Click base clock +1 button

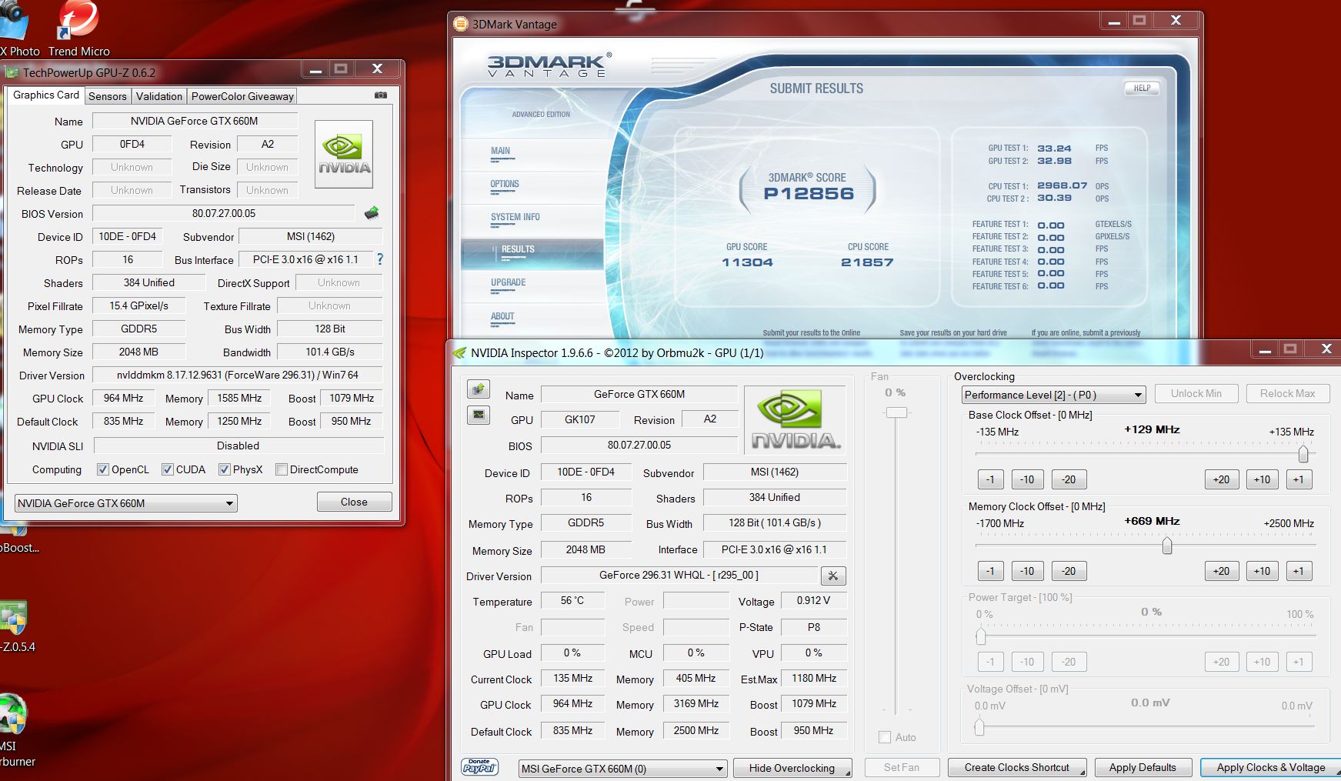click(x=1299, y=479)
